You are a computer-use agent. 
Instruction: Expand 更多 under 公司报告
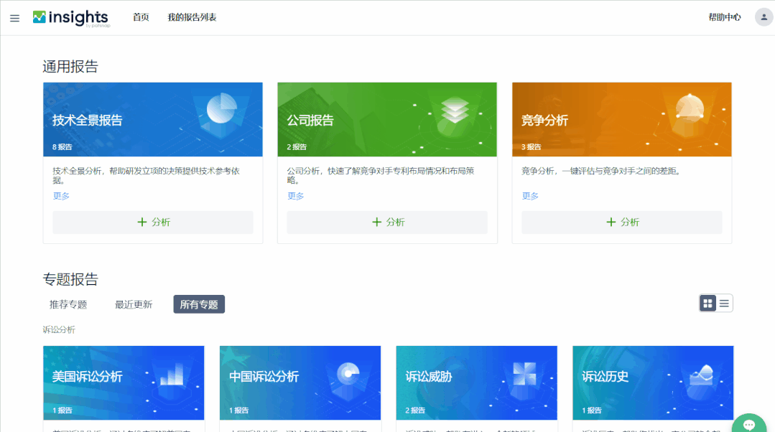tap(294, 195)
